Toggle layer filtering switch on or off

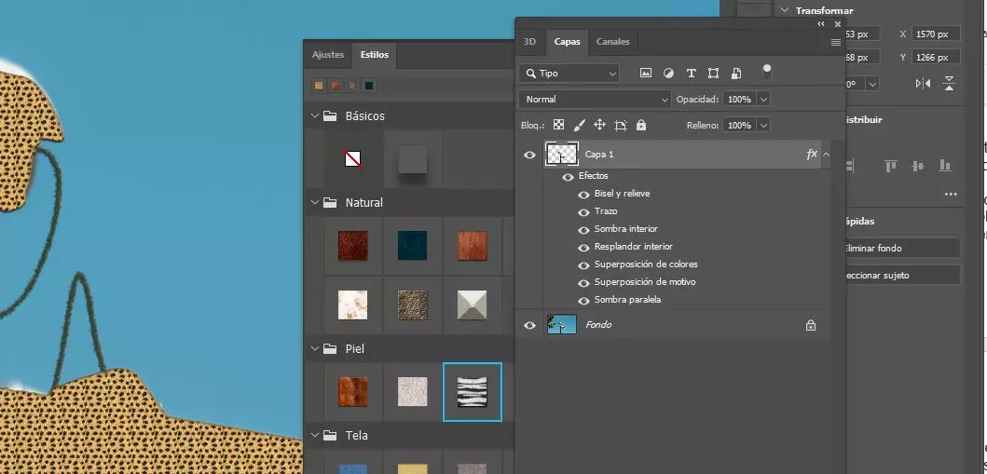767,71
